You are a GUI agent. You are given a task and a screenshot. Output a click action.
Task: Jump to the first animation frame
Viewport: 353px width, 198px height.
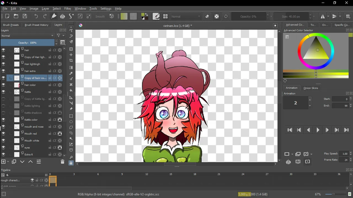(290, 130)
